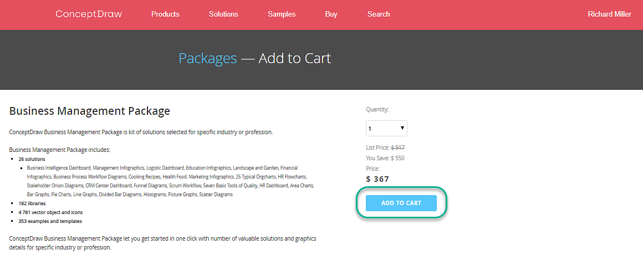
Task: Click the 'Add to Cart' page title text
Action: pos(294,58)
